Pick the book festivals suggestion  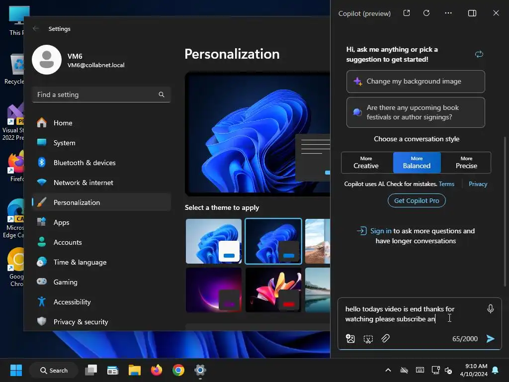click(416, 112)
